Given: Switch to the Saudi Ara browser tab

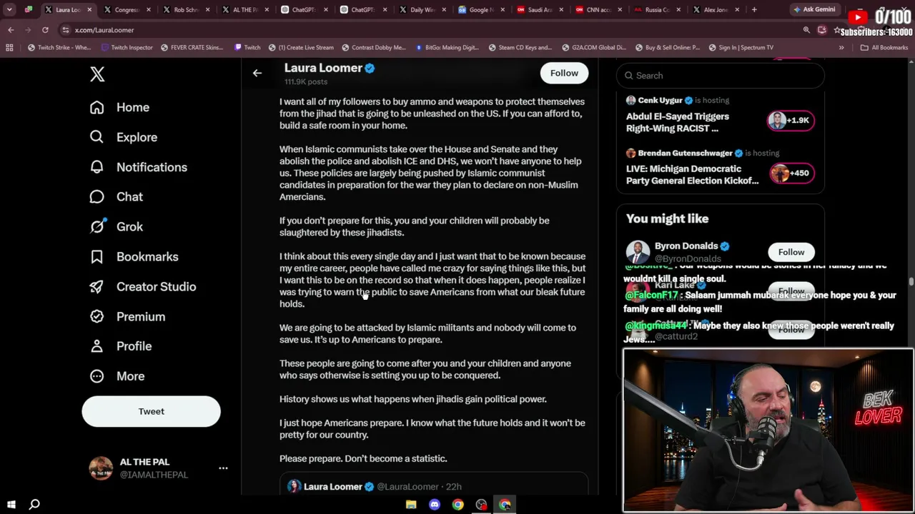Looking at the screenshot, I should (541, 10).
